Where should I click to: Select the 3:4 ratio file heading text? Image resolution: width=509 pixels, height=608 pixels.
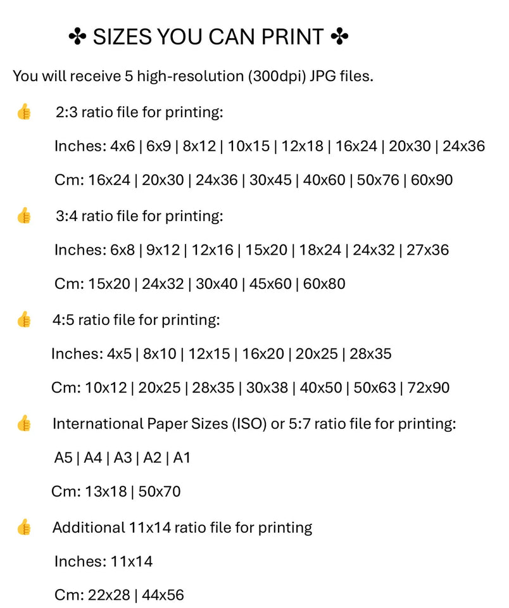(139, 216)
